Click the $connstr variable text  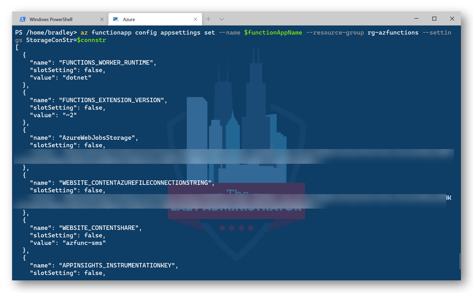click(91, 40)
